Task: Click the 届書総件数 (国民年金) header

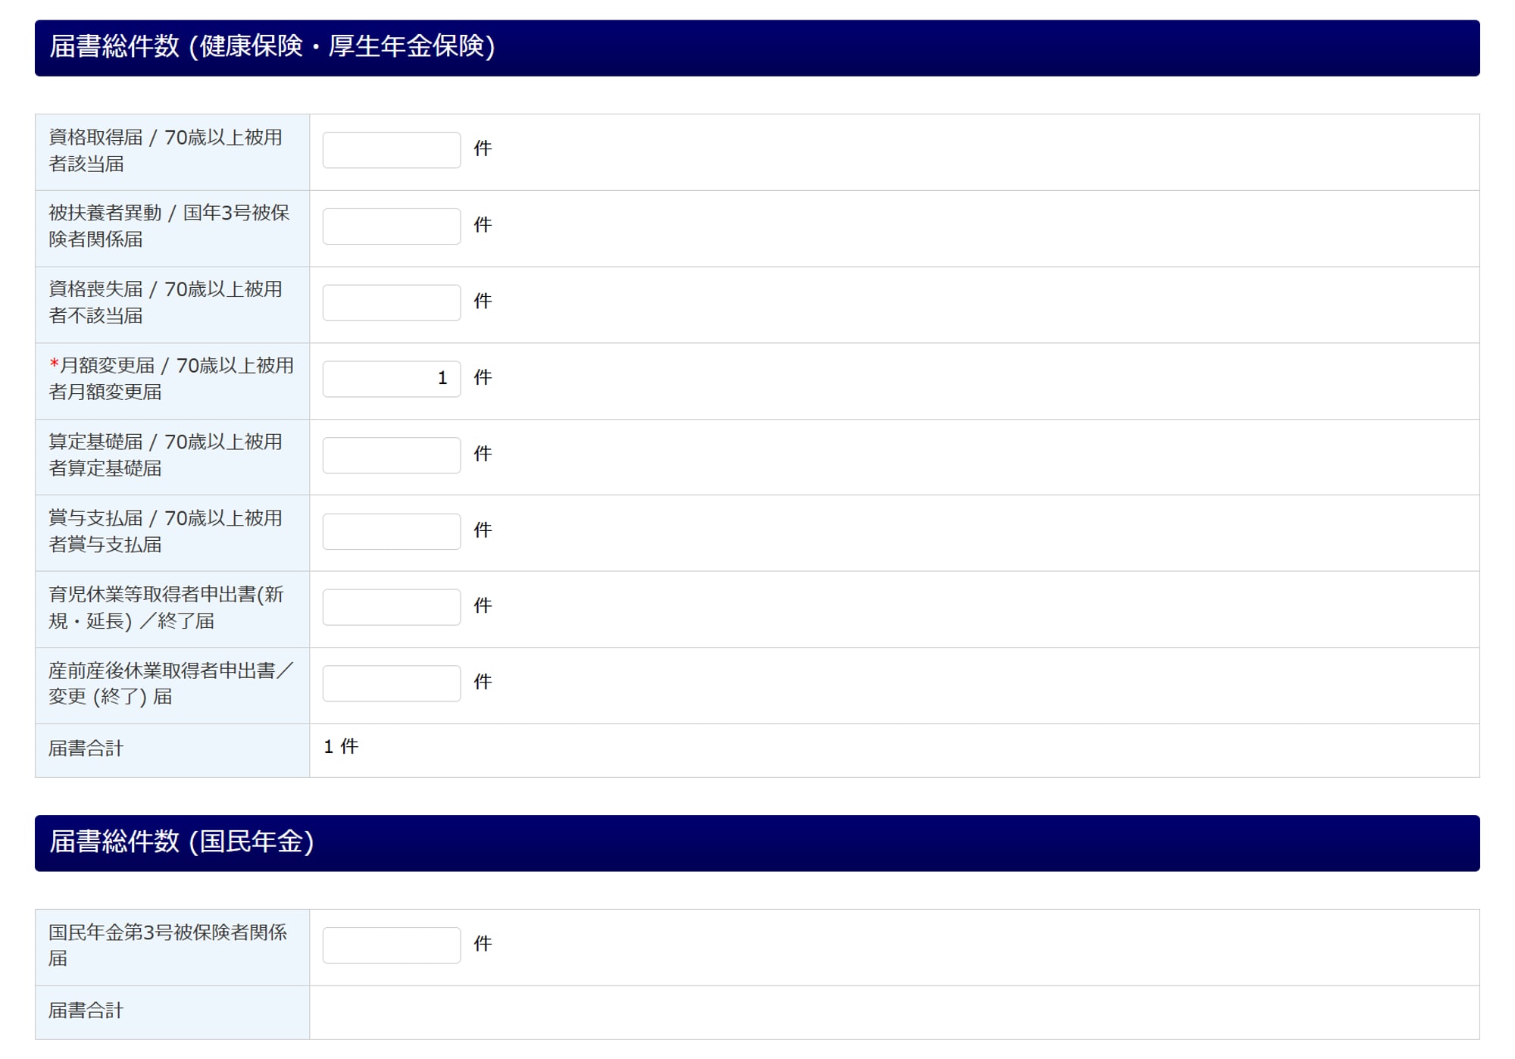Action: (x=757, y=843)
